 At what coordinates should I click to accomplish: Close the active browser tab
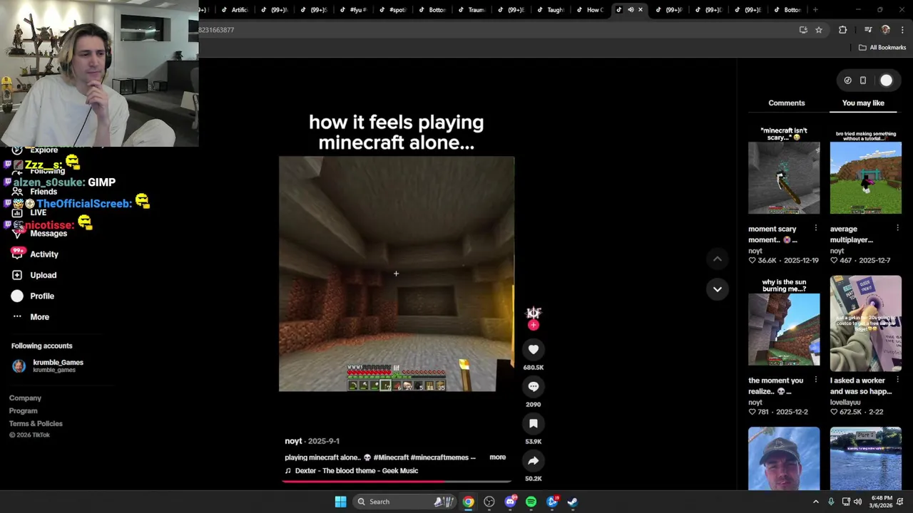640,10
